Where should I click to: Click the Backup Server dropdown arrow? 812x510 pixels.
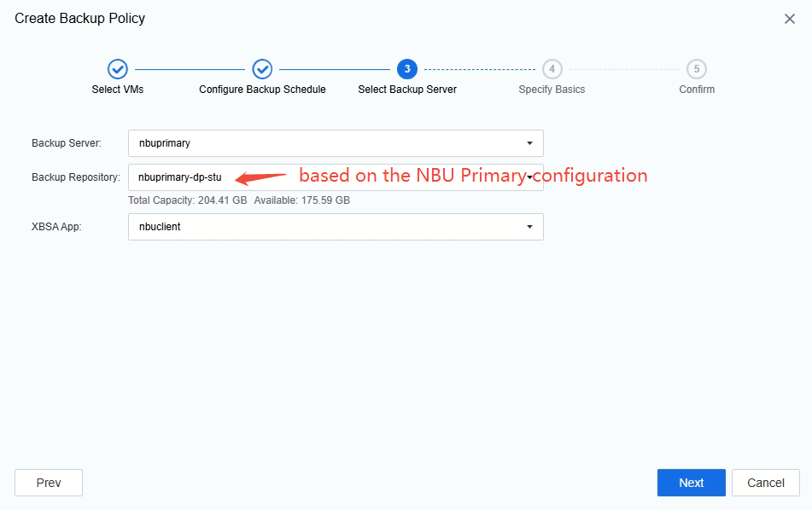click(x=529, y=143)
